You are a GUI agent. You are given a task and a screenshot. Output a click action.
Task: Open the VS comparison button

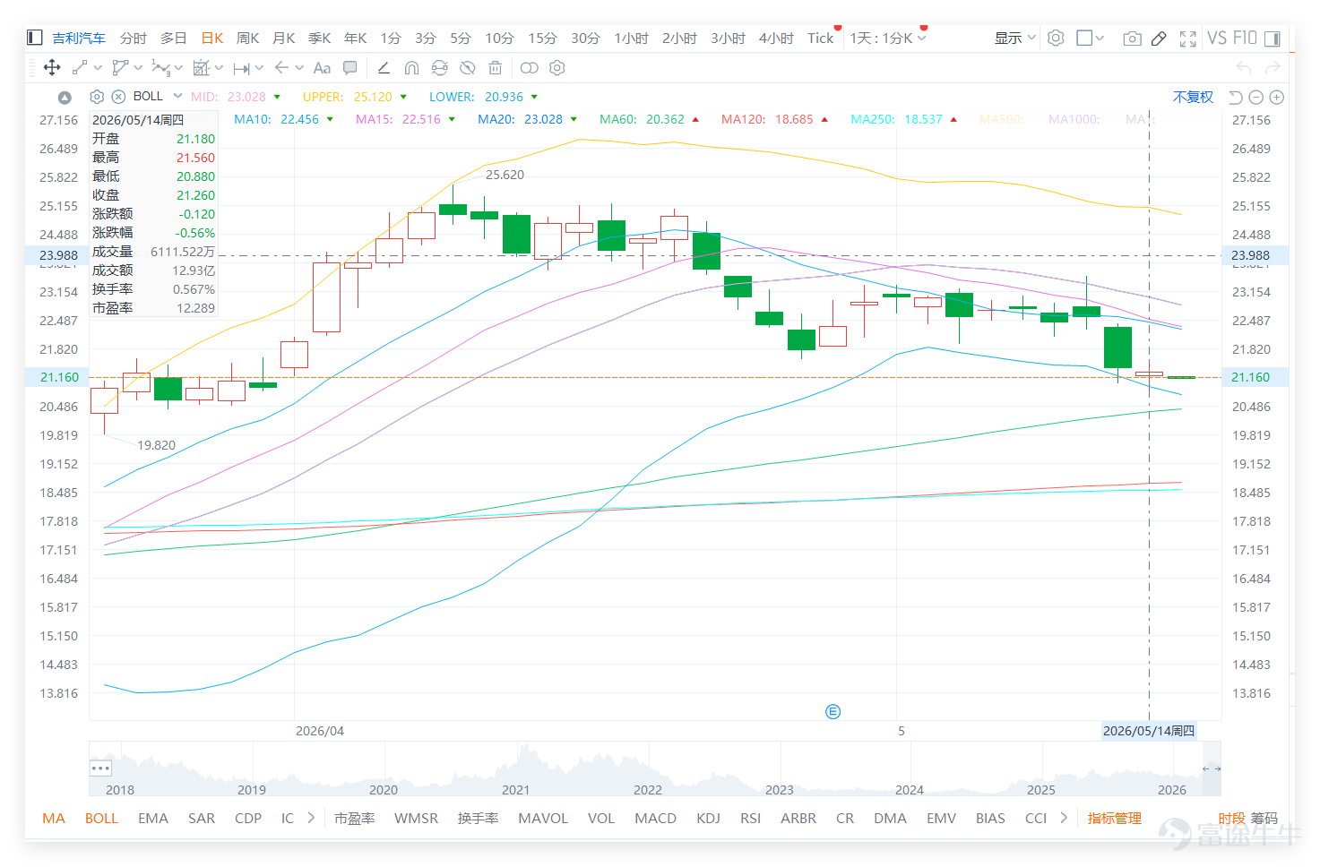[x=1216, y=38]
